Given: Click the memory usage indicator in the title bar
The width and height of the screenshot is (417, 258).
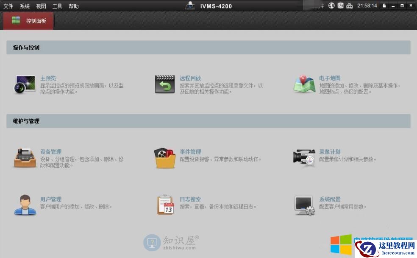Looking at the screenshot, I should point(350,6).
